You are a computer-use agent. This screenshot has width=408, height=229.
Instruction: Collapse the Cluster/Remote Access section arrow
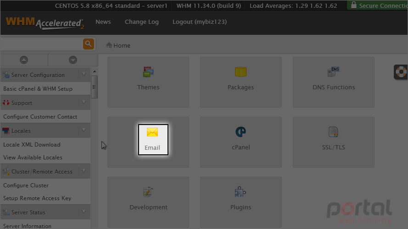[x=84, y=171]
